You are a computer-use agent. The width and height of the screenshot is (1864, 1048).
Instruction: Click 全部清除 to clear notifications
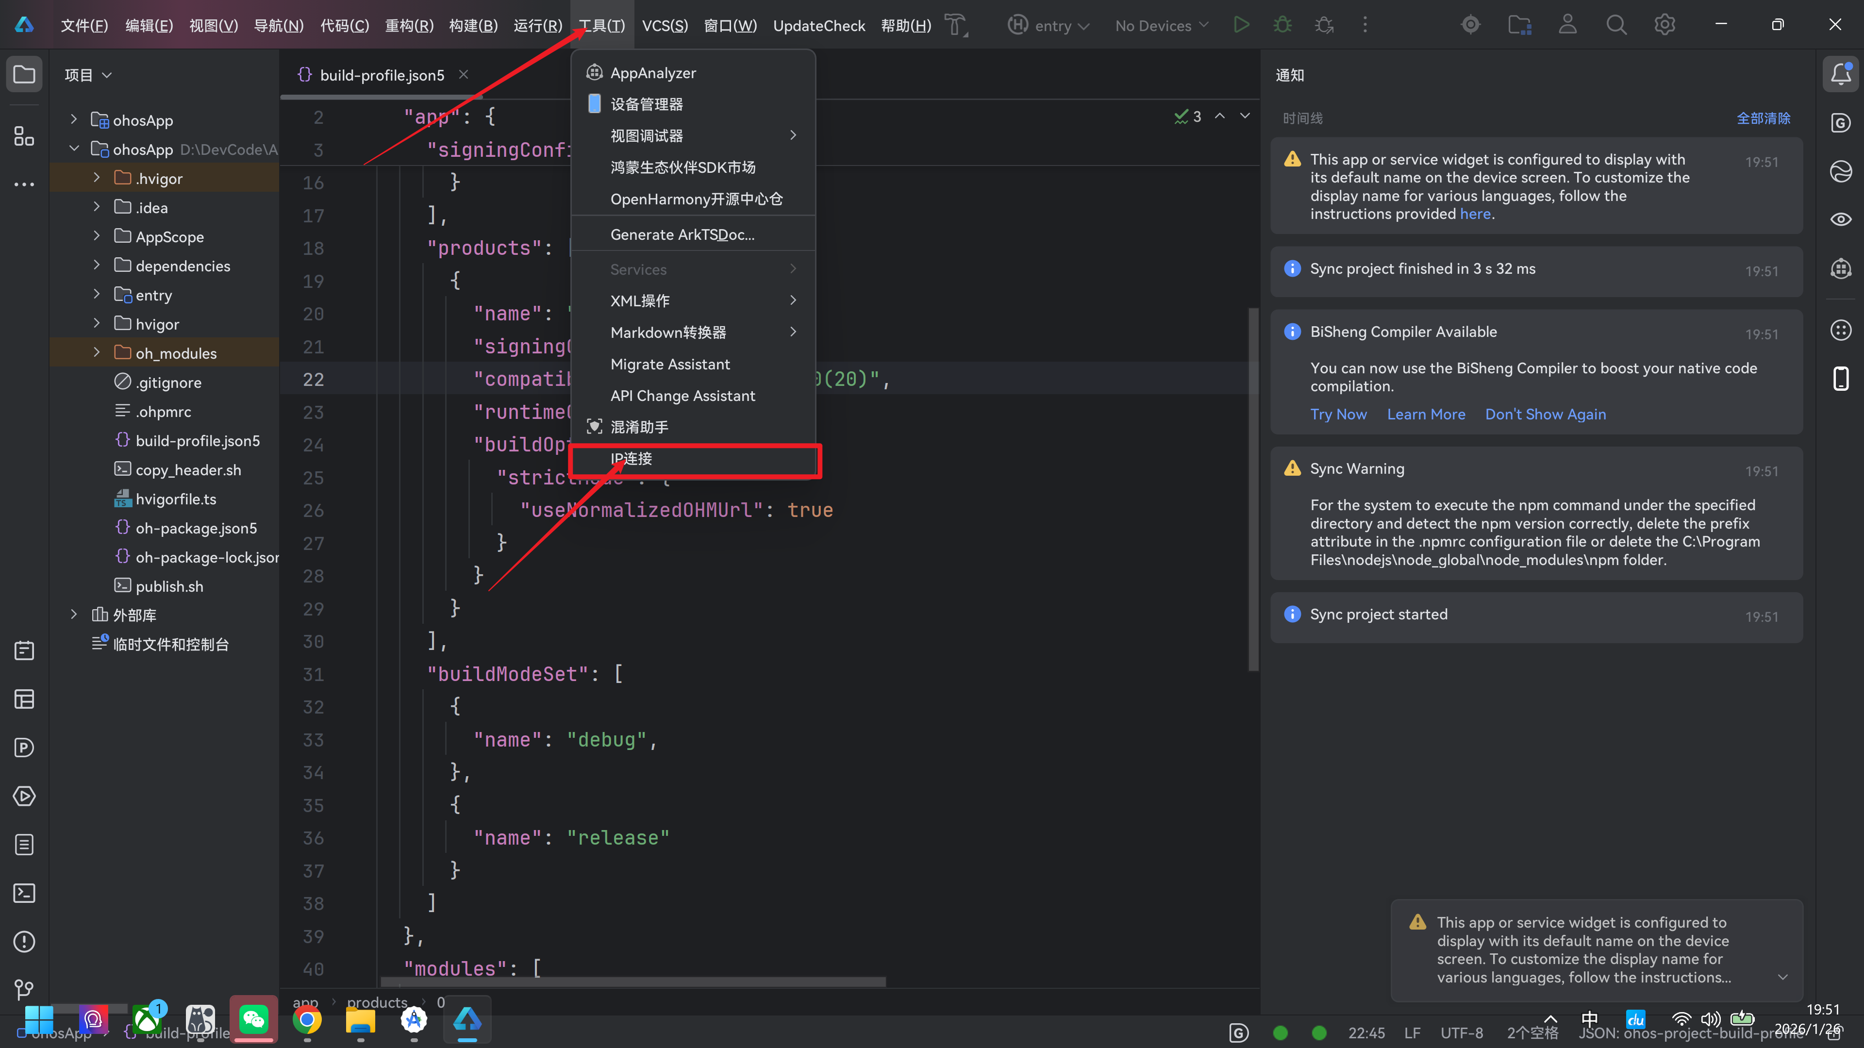tap(1763, 118)
